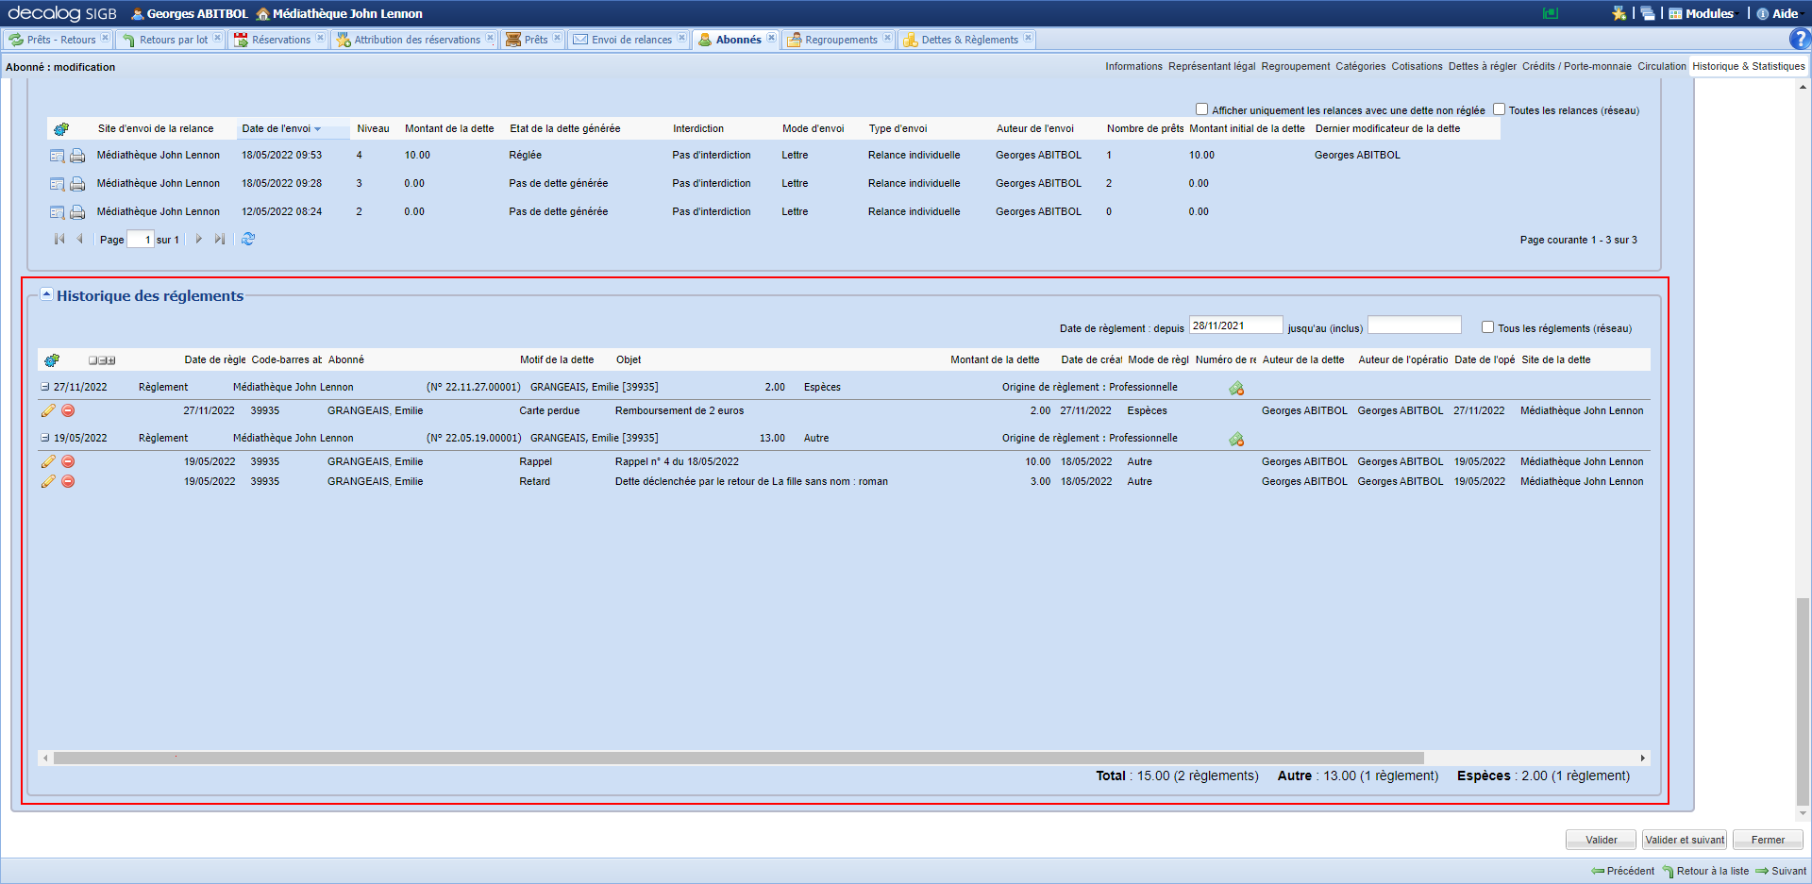
Task: Open the blue help question mark icon
Action: click(x=1799, y=39)
